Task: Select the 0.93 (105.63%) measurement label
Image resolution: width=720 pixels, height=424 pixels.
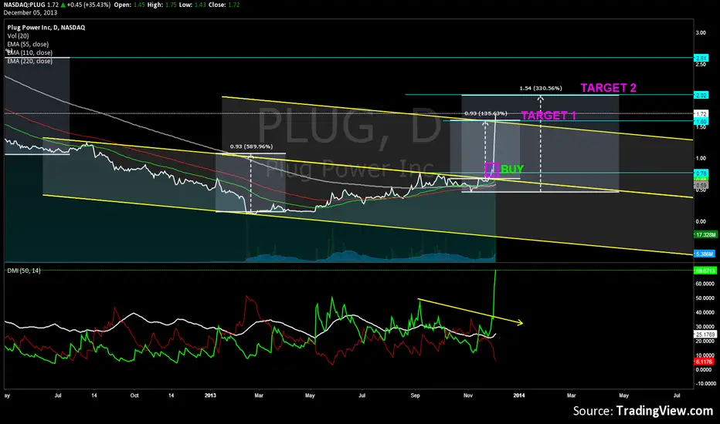Action: [485, 113]
